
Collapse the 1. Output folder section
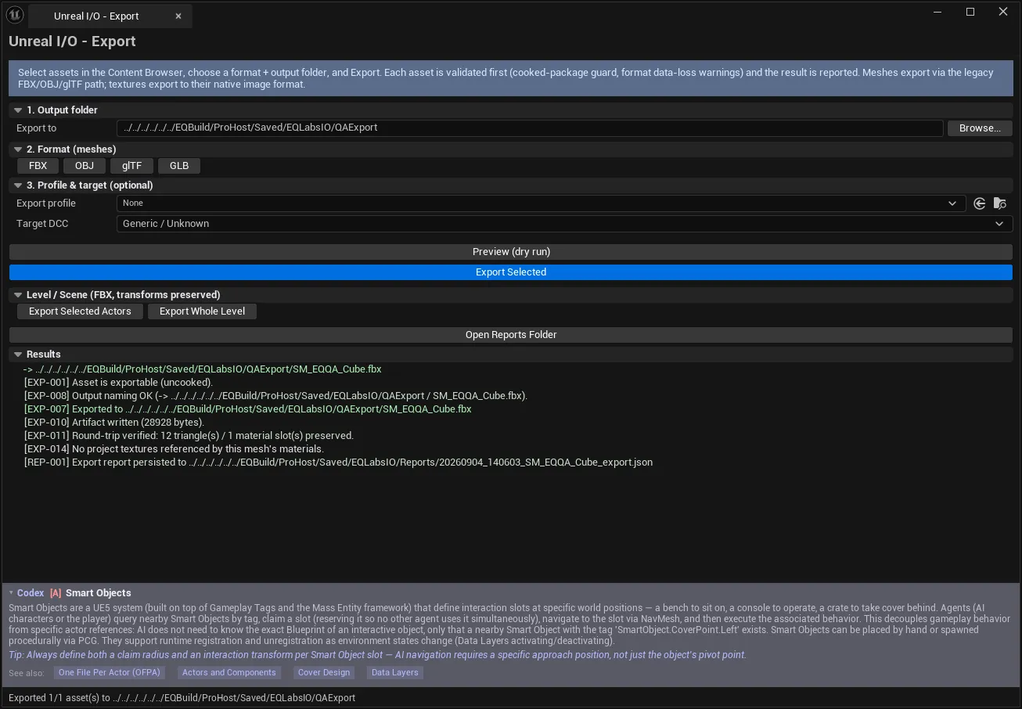click(18, 110)
